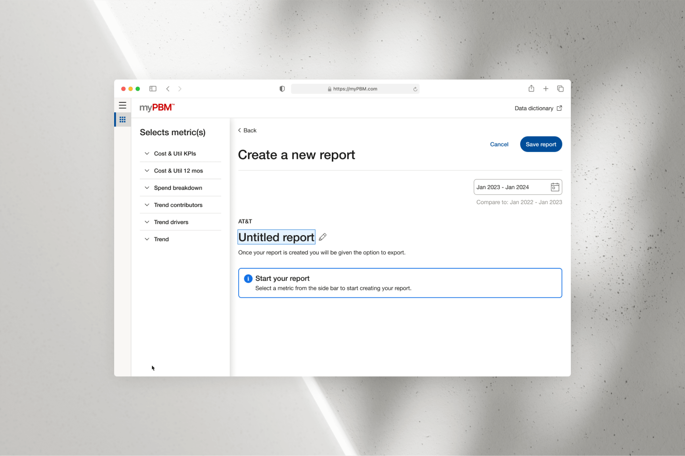Click the Save report button
This screenshot has height=456, width=685.
[x=541, y=144]
